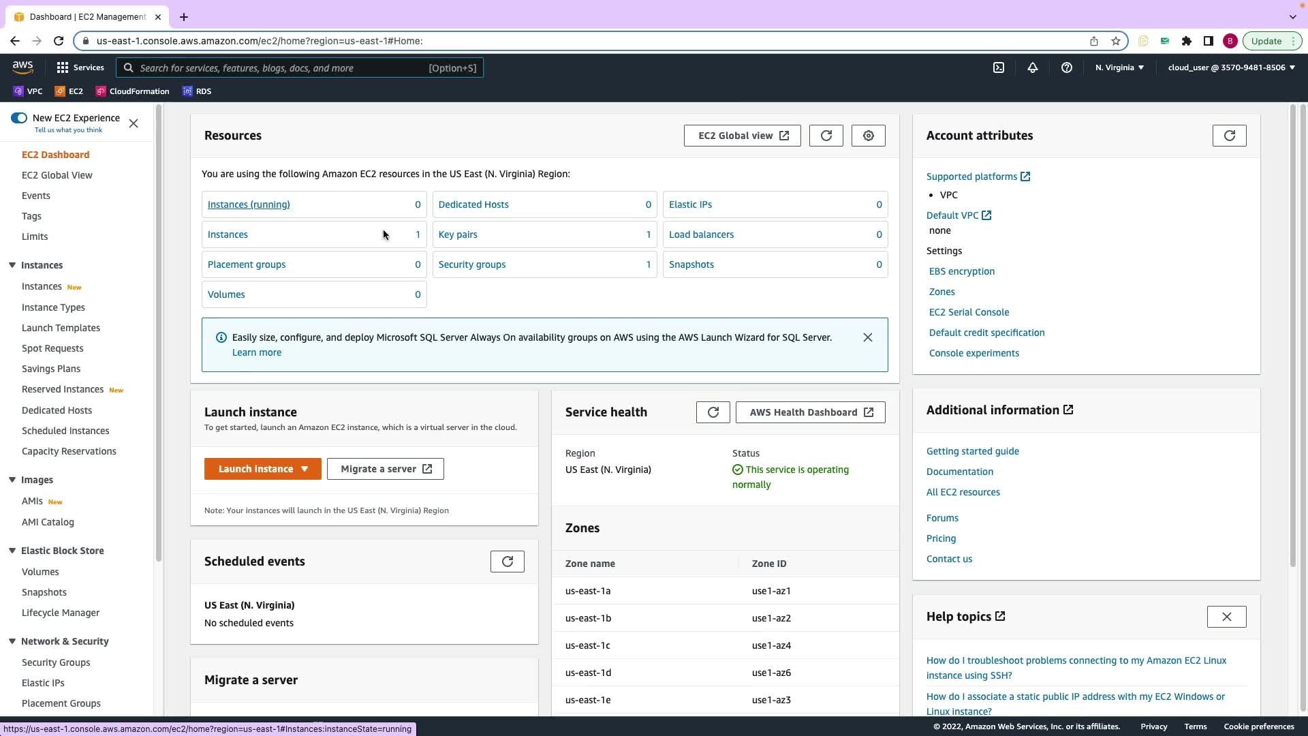Screen dimensions: 1308x736
Task: Collapse the Elastic Block Store section
Action: (12, 551)
